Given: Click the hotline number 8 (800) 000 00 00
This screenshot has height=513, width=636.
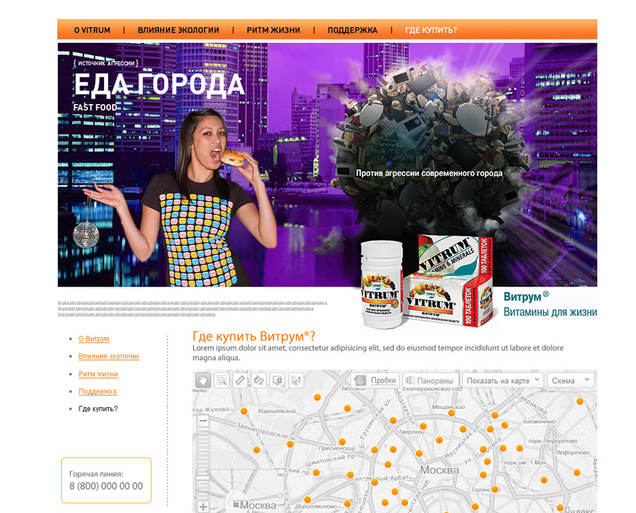Looking at the screenshot, I should pos(106,486).
